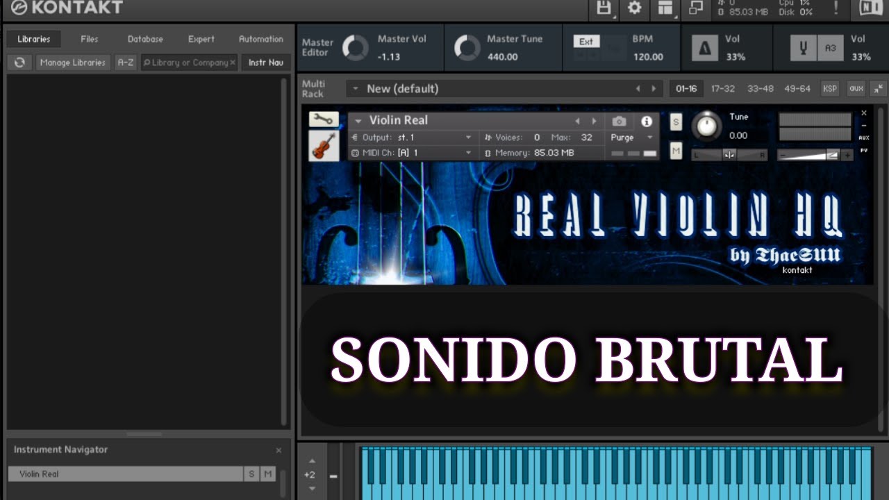This screenshot has width=889, height=500.
Task: Open the MIDI Ch [A] 1 dropdown
Action: (413, 153)
